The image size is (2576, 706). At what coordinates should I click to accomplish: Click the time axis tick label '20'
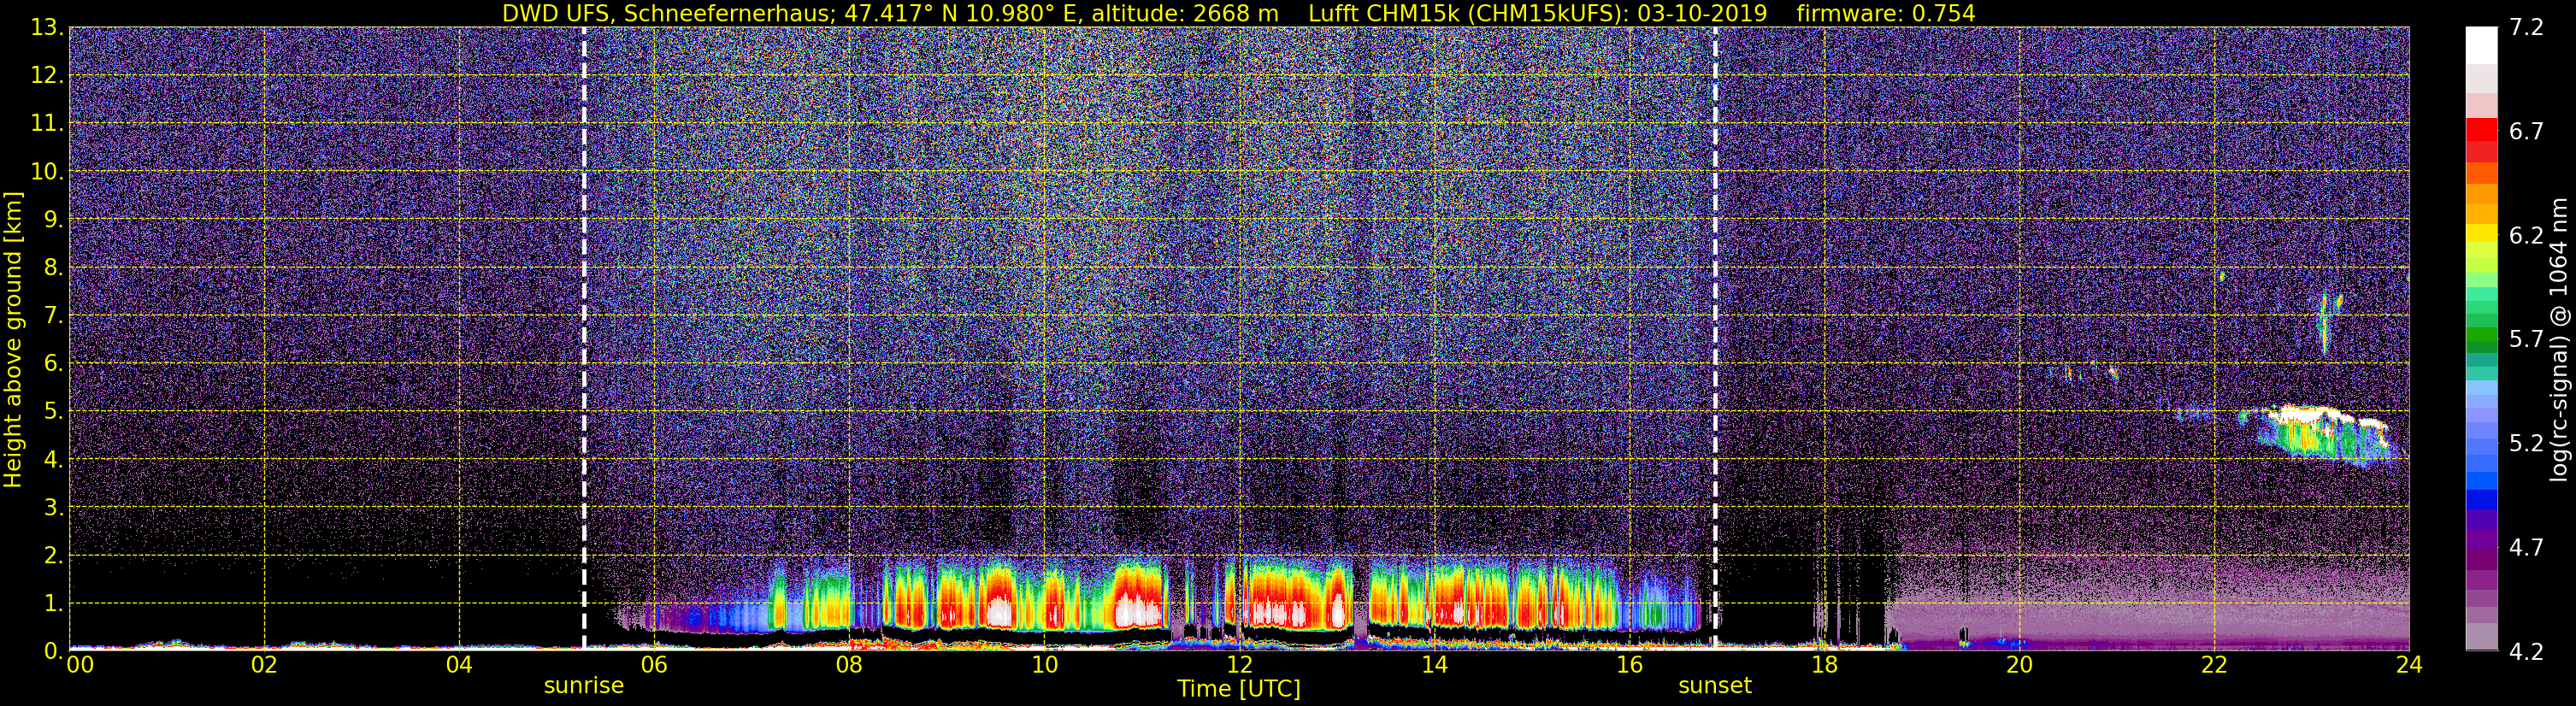2019,665
